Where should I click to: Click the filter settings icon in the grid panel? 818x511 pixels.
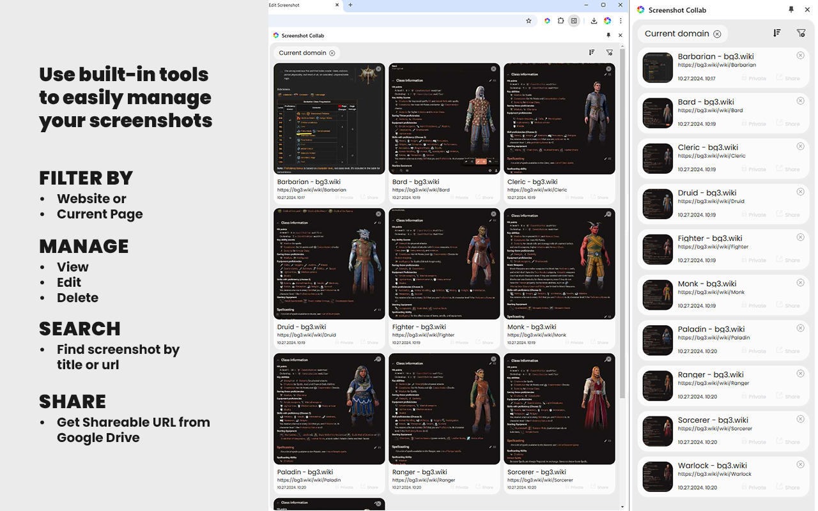pos(609,52)
